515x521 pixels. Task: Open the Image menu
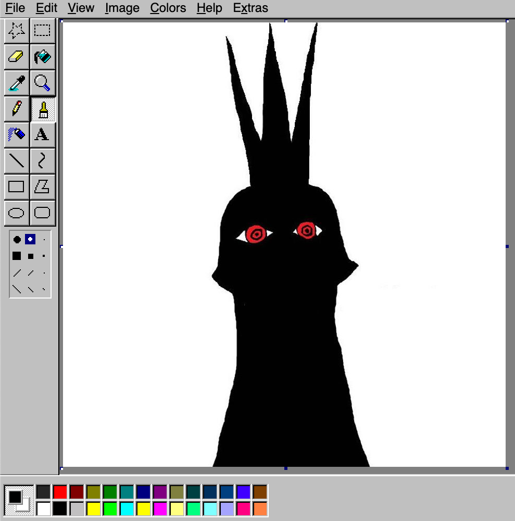(122, 8)
